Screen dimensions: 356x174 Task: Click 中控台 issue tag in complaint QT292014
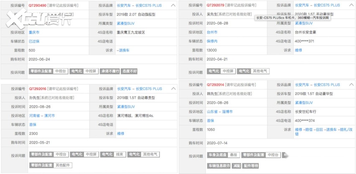pyautogui.click(x=273, y=155)
